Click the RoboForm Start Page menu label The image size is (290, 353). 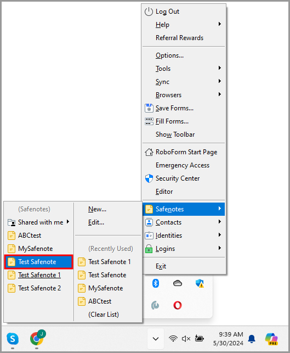tap(186, 152)
